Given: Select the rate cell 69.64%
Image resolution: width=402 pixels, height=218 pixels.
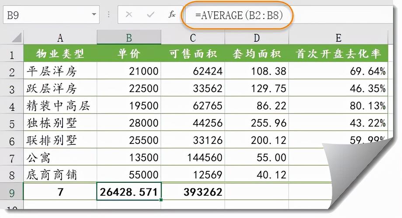Looking at the screenshot, I should (x=338, y=71).
